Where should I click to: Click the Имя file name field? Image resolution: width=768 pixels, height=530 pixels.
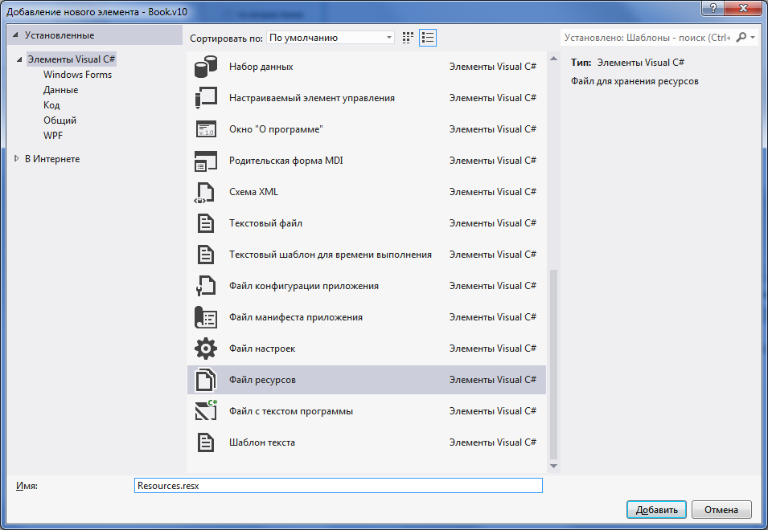[x=339, y=486]
